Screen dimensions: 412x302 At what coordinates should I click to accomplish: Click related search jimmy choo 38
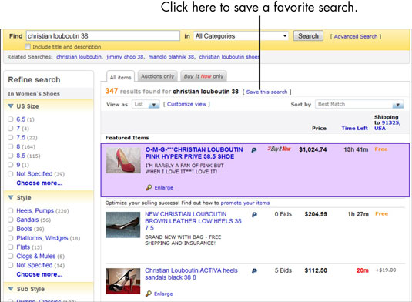(125, 57)
